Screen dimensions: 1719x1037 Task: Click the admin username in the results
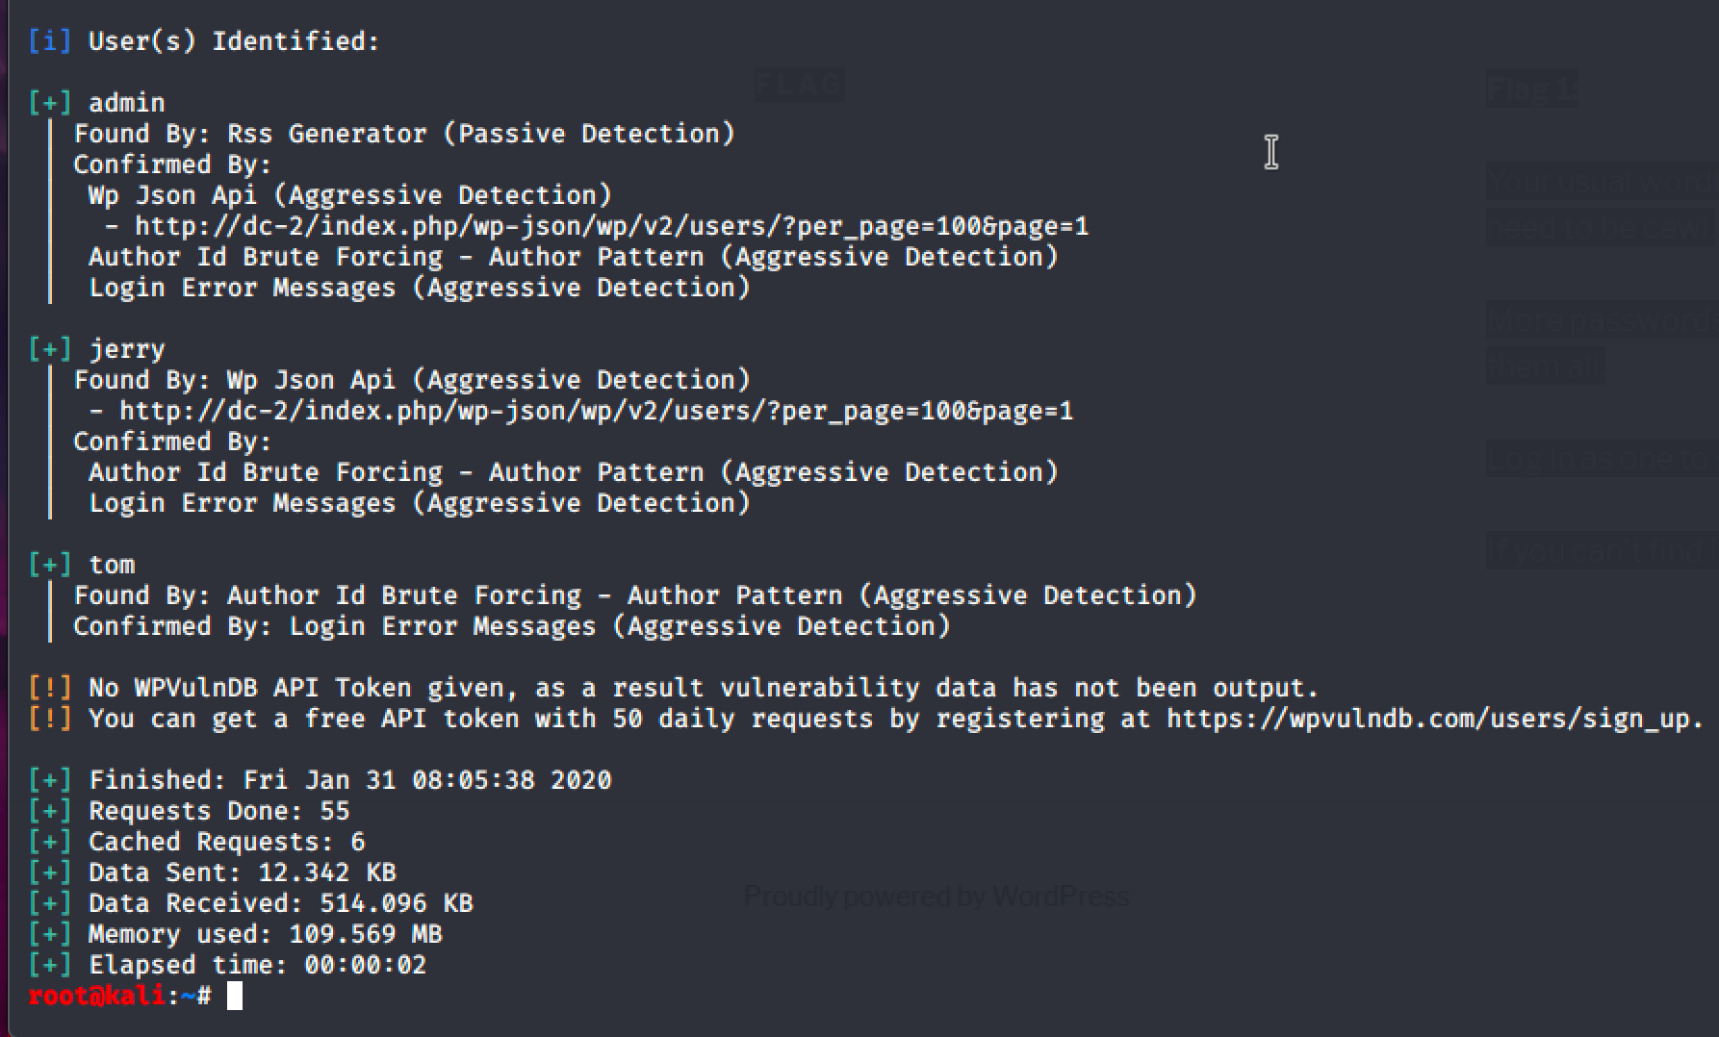[126, 103]
